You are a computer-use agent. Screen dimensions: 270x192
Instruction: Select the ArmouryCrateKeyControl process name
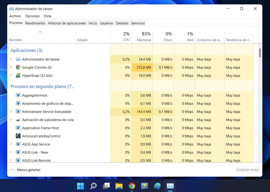pos(41,136)
